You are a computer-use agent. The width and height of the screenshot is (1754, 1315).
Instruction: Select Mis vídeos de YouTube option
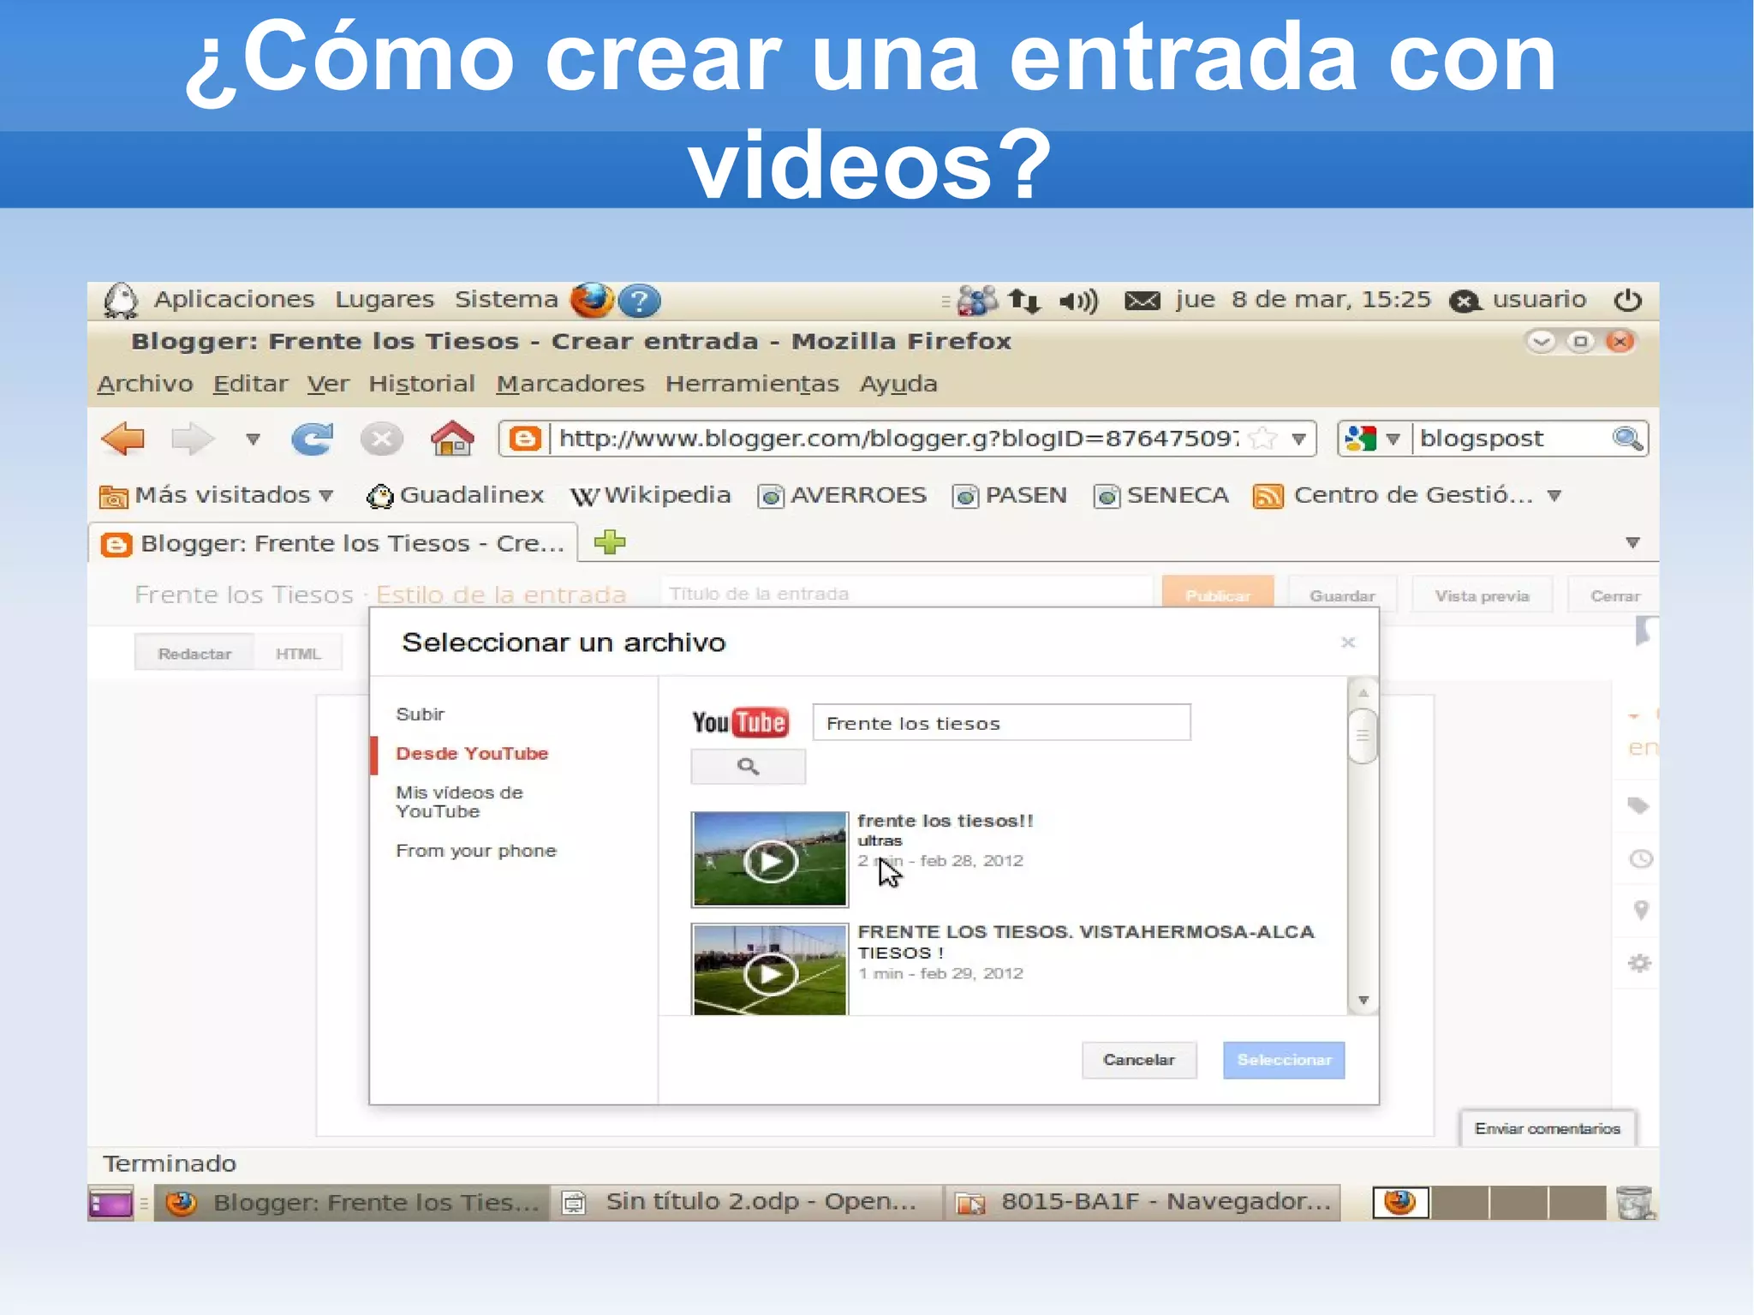[x=459, y=802]
